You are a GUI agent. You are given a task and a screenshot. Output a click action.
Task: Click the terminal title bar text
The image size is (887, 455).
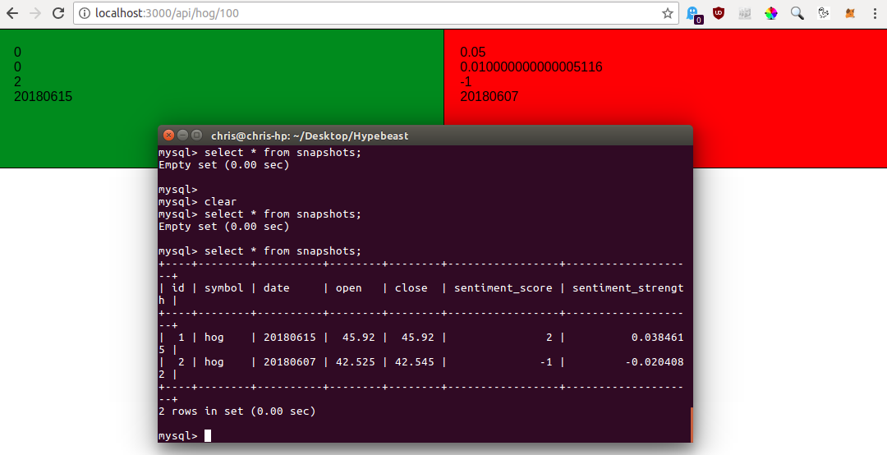click(310, 136)
